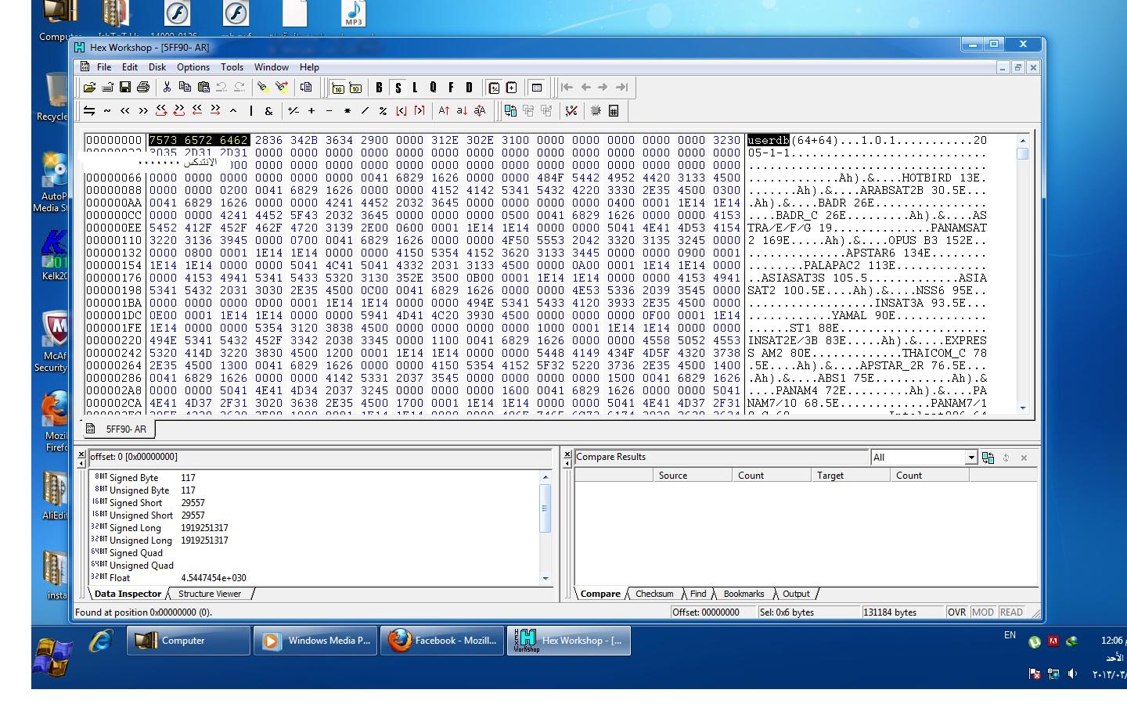This screenshot has width=1127, height=704.
Task: Open the Computer taskbar button
Action: click(189, 641)
